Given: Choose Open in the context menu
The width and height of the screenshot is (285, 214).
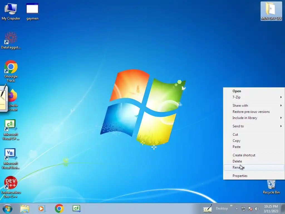Looking at the screenshot, I should click(254, 91).
